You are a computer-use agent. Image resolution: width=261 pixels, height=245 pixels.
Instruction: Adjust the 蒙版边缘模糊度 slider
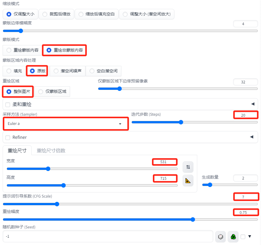click(x=130, y=31)
